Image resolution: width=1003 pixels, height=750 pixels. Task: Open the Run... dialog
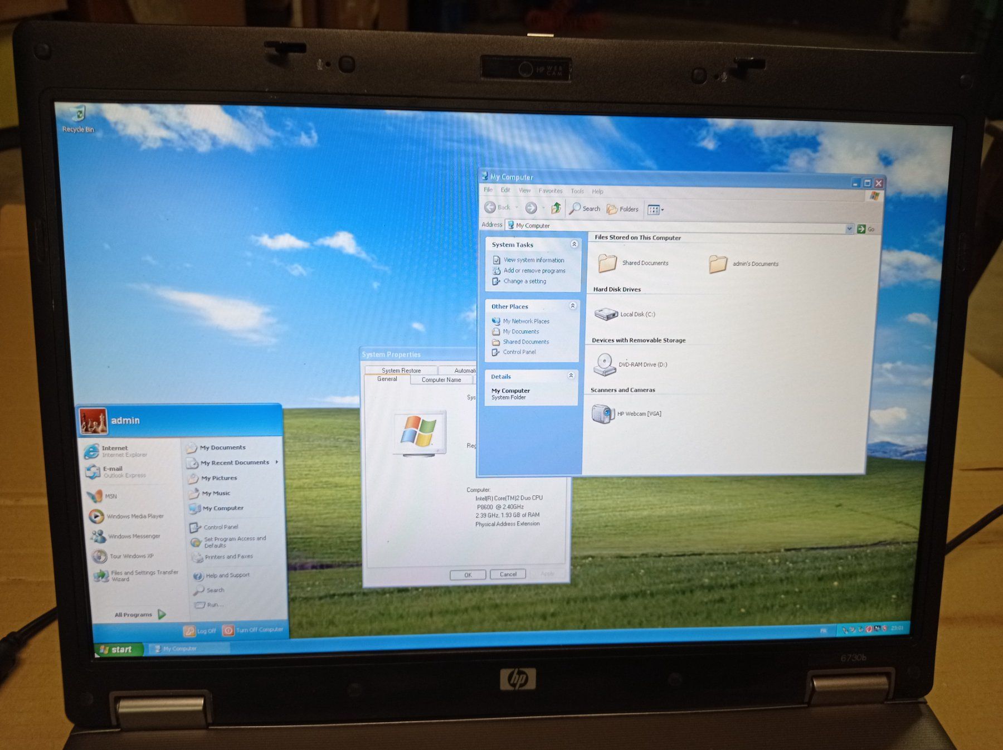[x=209, y=605]
